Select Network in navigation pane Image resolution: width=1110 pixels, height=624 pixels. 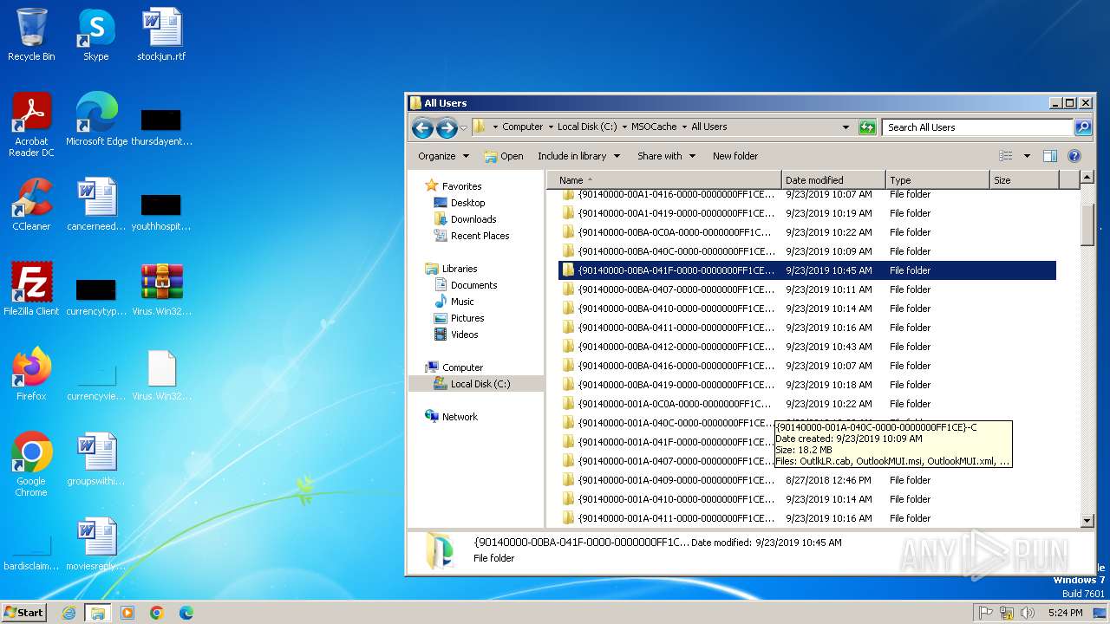(460, 417)
